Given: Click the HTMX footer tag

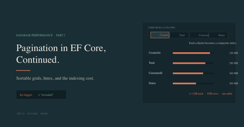Looking at the screenshot, I should coord(44,114).
